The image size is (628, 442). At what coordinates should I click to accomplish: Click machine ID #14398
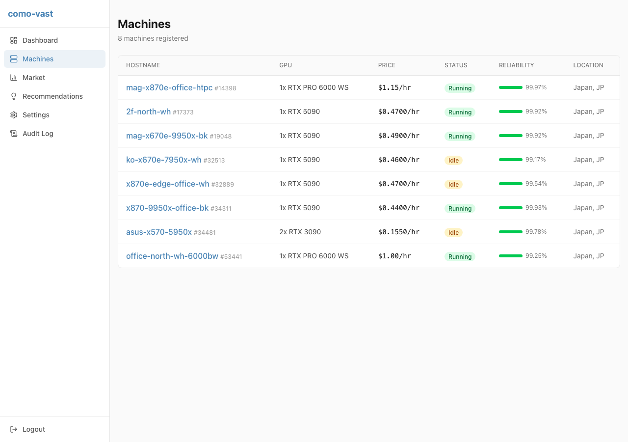[225, 88]
